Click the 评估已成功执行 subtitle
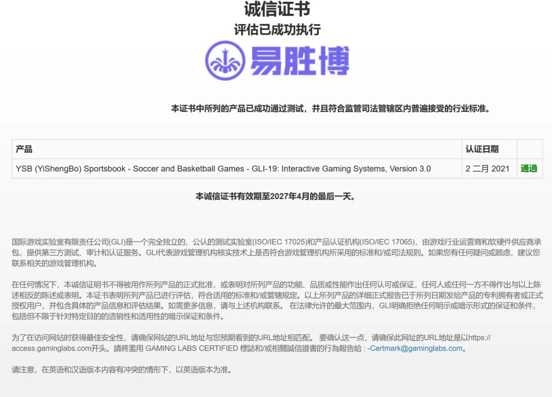552x397 pixels. pyautogui.click(x=277, y=30)
